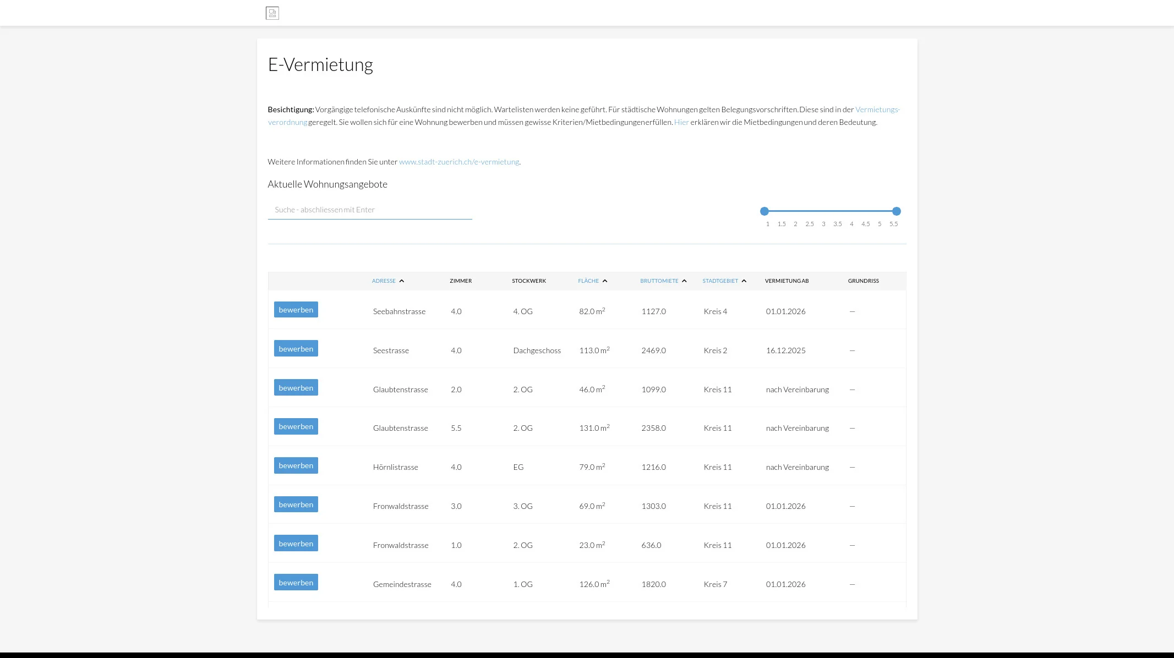1174x658 pixels.
Task: Apply for the Seestrasse Dachgeschoss apartment
Action: (296, 349)
